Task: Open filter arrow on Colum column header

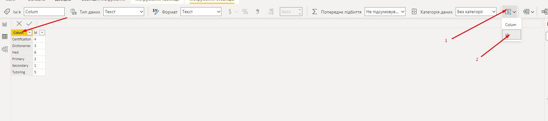Action: click(30, 33)
